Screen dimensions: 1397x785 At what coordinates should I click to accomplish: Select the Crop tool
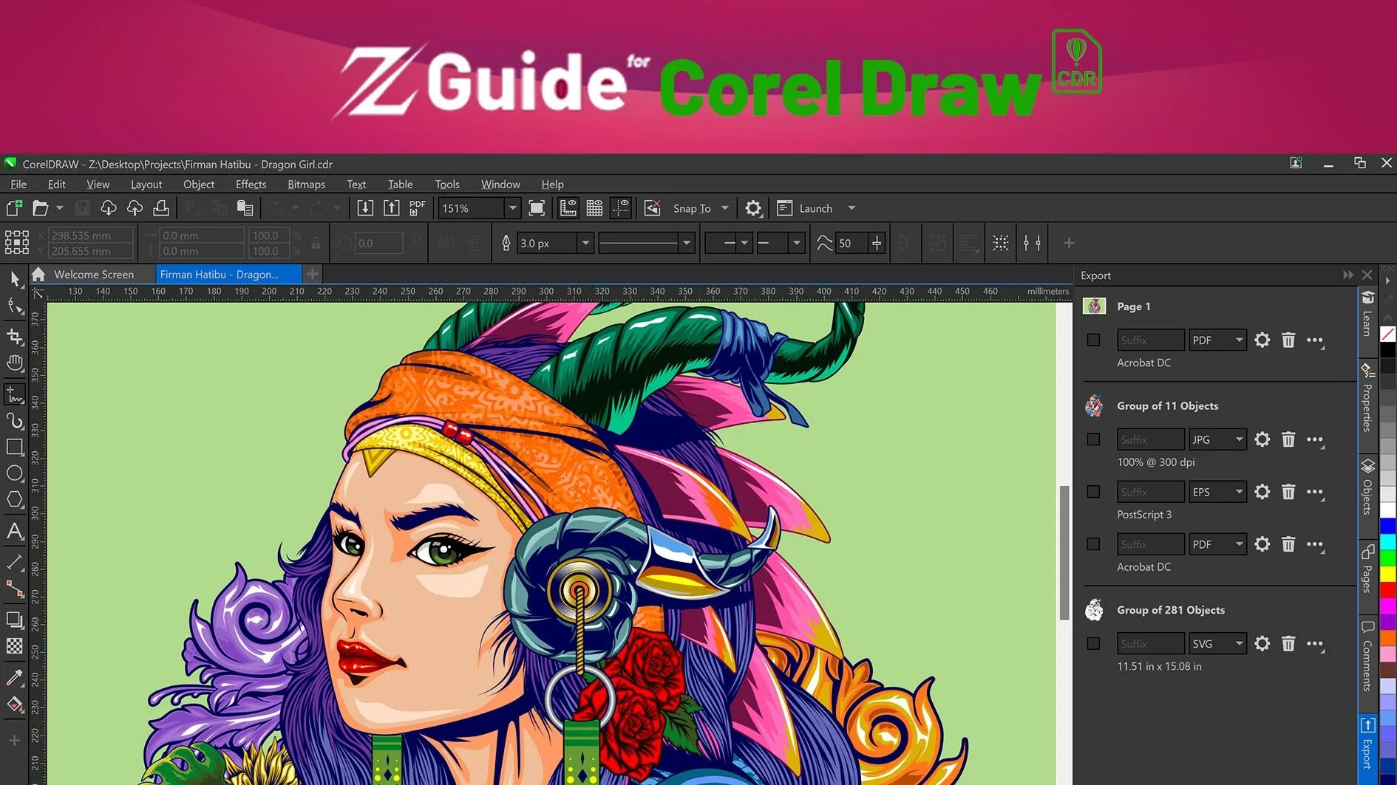click(15, 336)
